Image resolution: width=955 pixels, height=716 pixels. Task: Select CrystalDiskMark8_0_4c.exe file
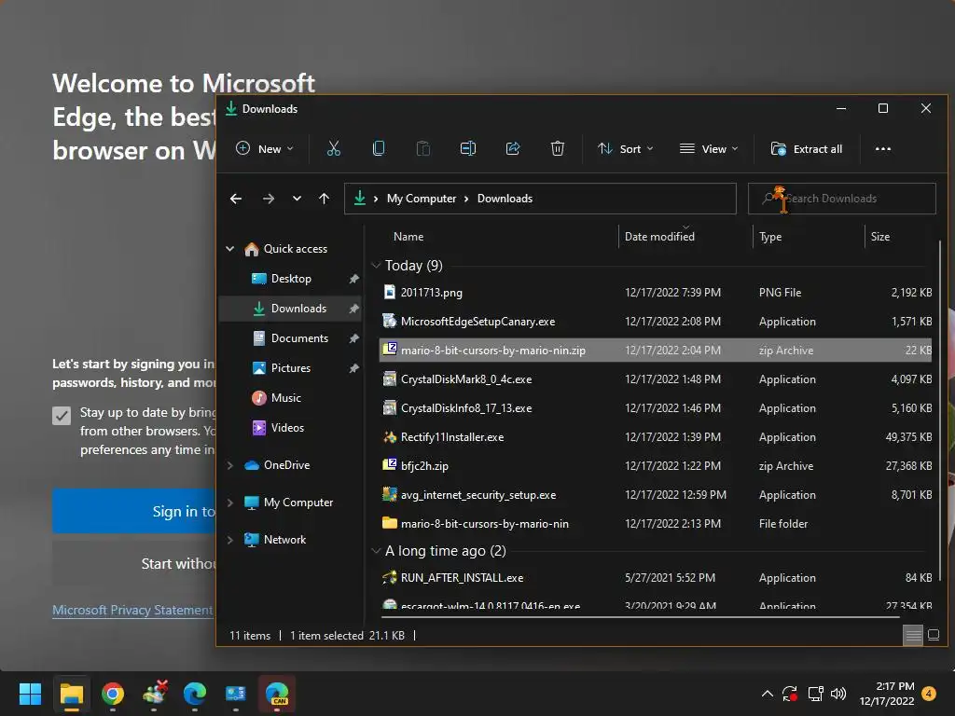tap(656, 379)
